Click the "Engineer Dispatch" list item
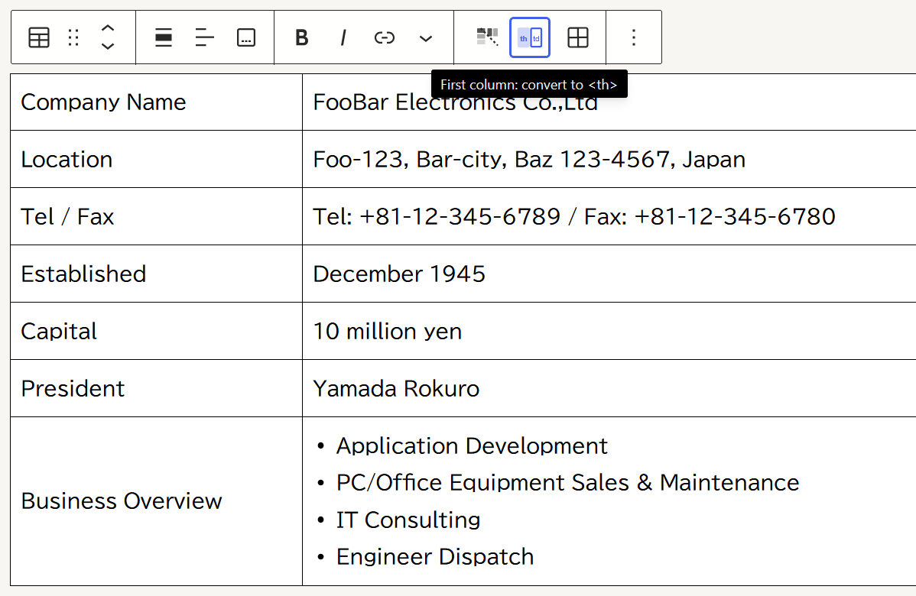Viewport: 916px width, 596px height. (434, 557)
